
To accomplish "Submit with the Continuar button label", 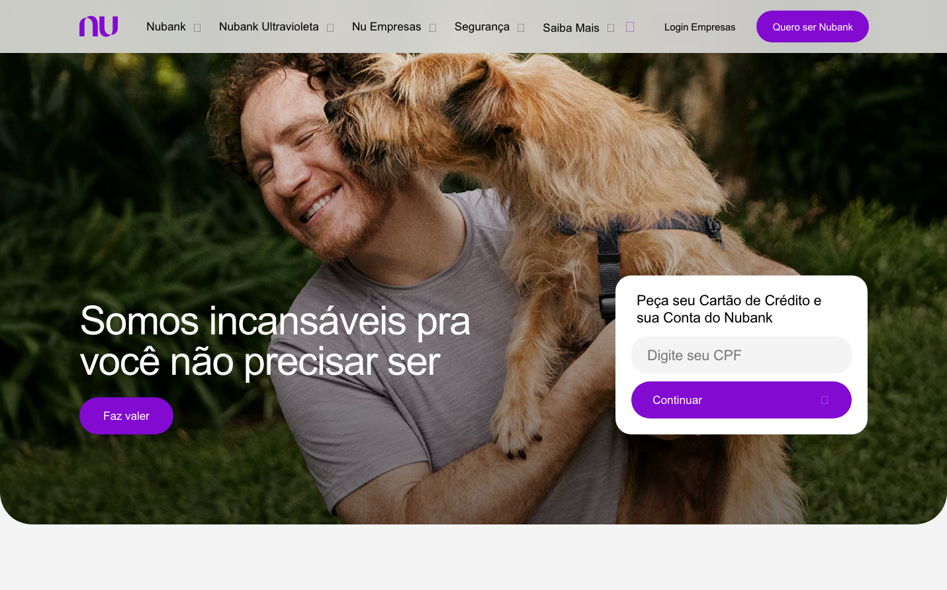I will click(x=677, y=400).
